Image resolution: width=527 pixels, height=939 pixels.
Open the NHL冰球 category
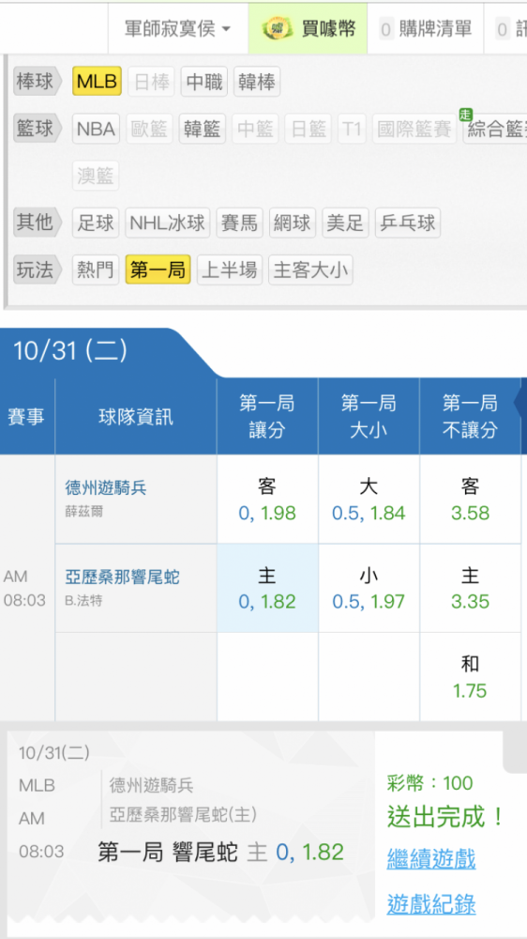tap(168, 223)
